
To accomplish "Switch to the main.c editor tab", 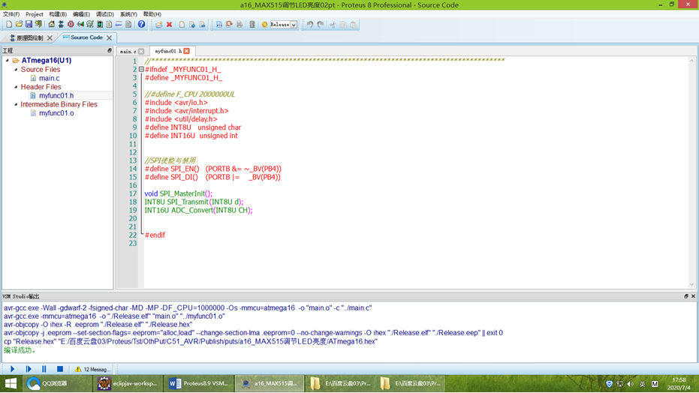I will coord(128,51).
